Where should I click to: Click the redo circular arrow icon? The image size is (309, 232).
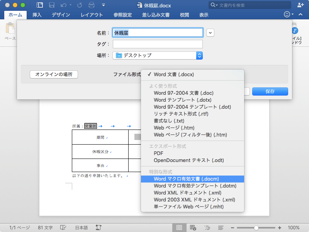click(x=80, y=5)
